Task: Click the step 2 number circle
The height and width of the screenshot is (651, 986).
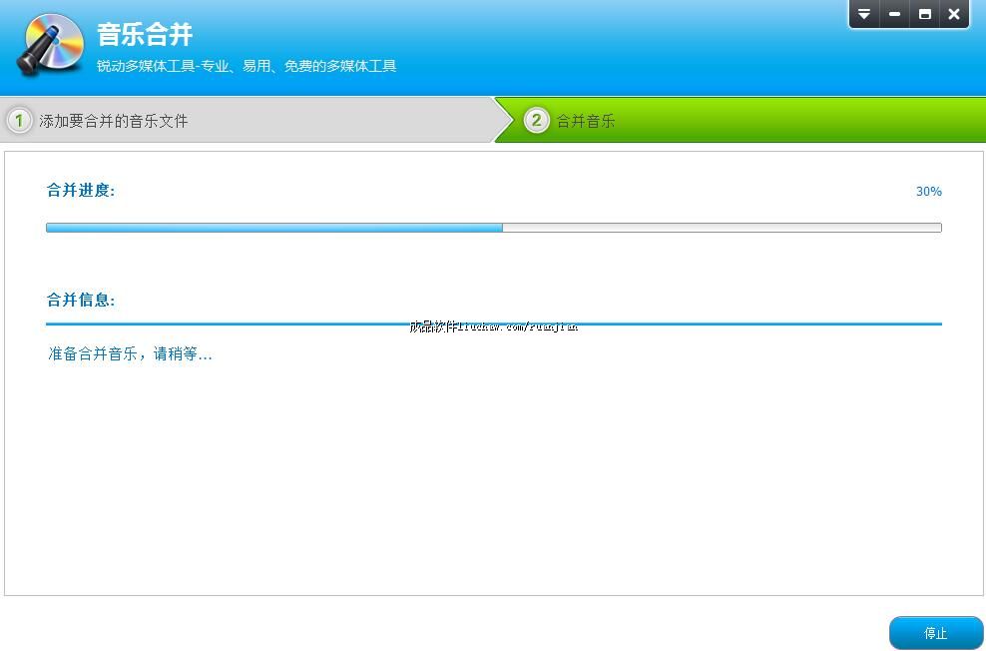Action: 536,121
